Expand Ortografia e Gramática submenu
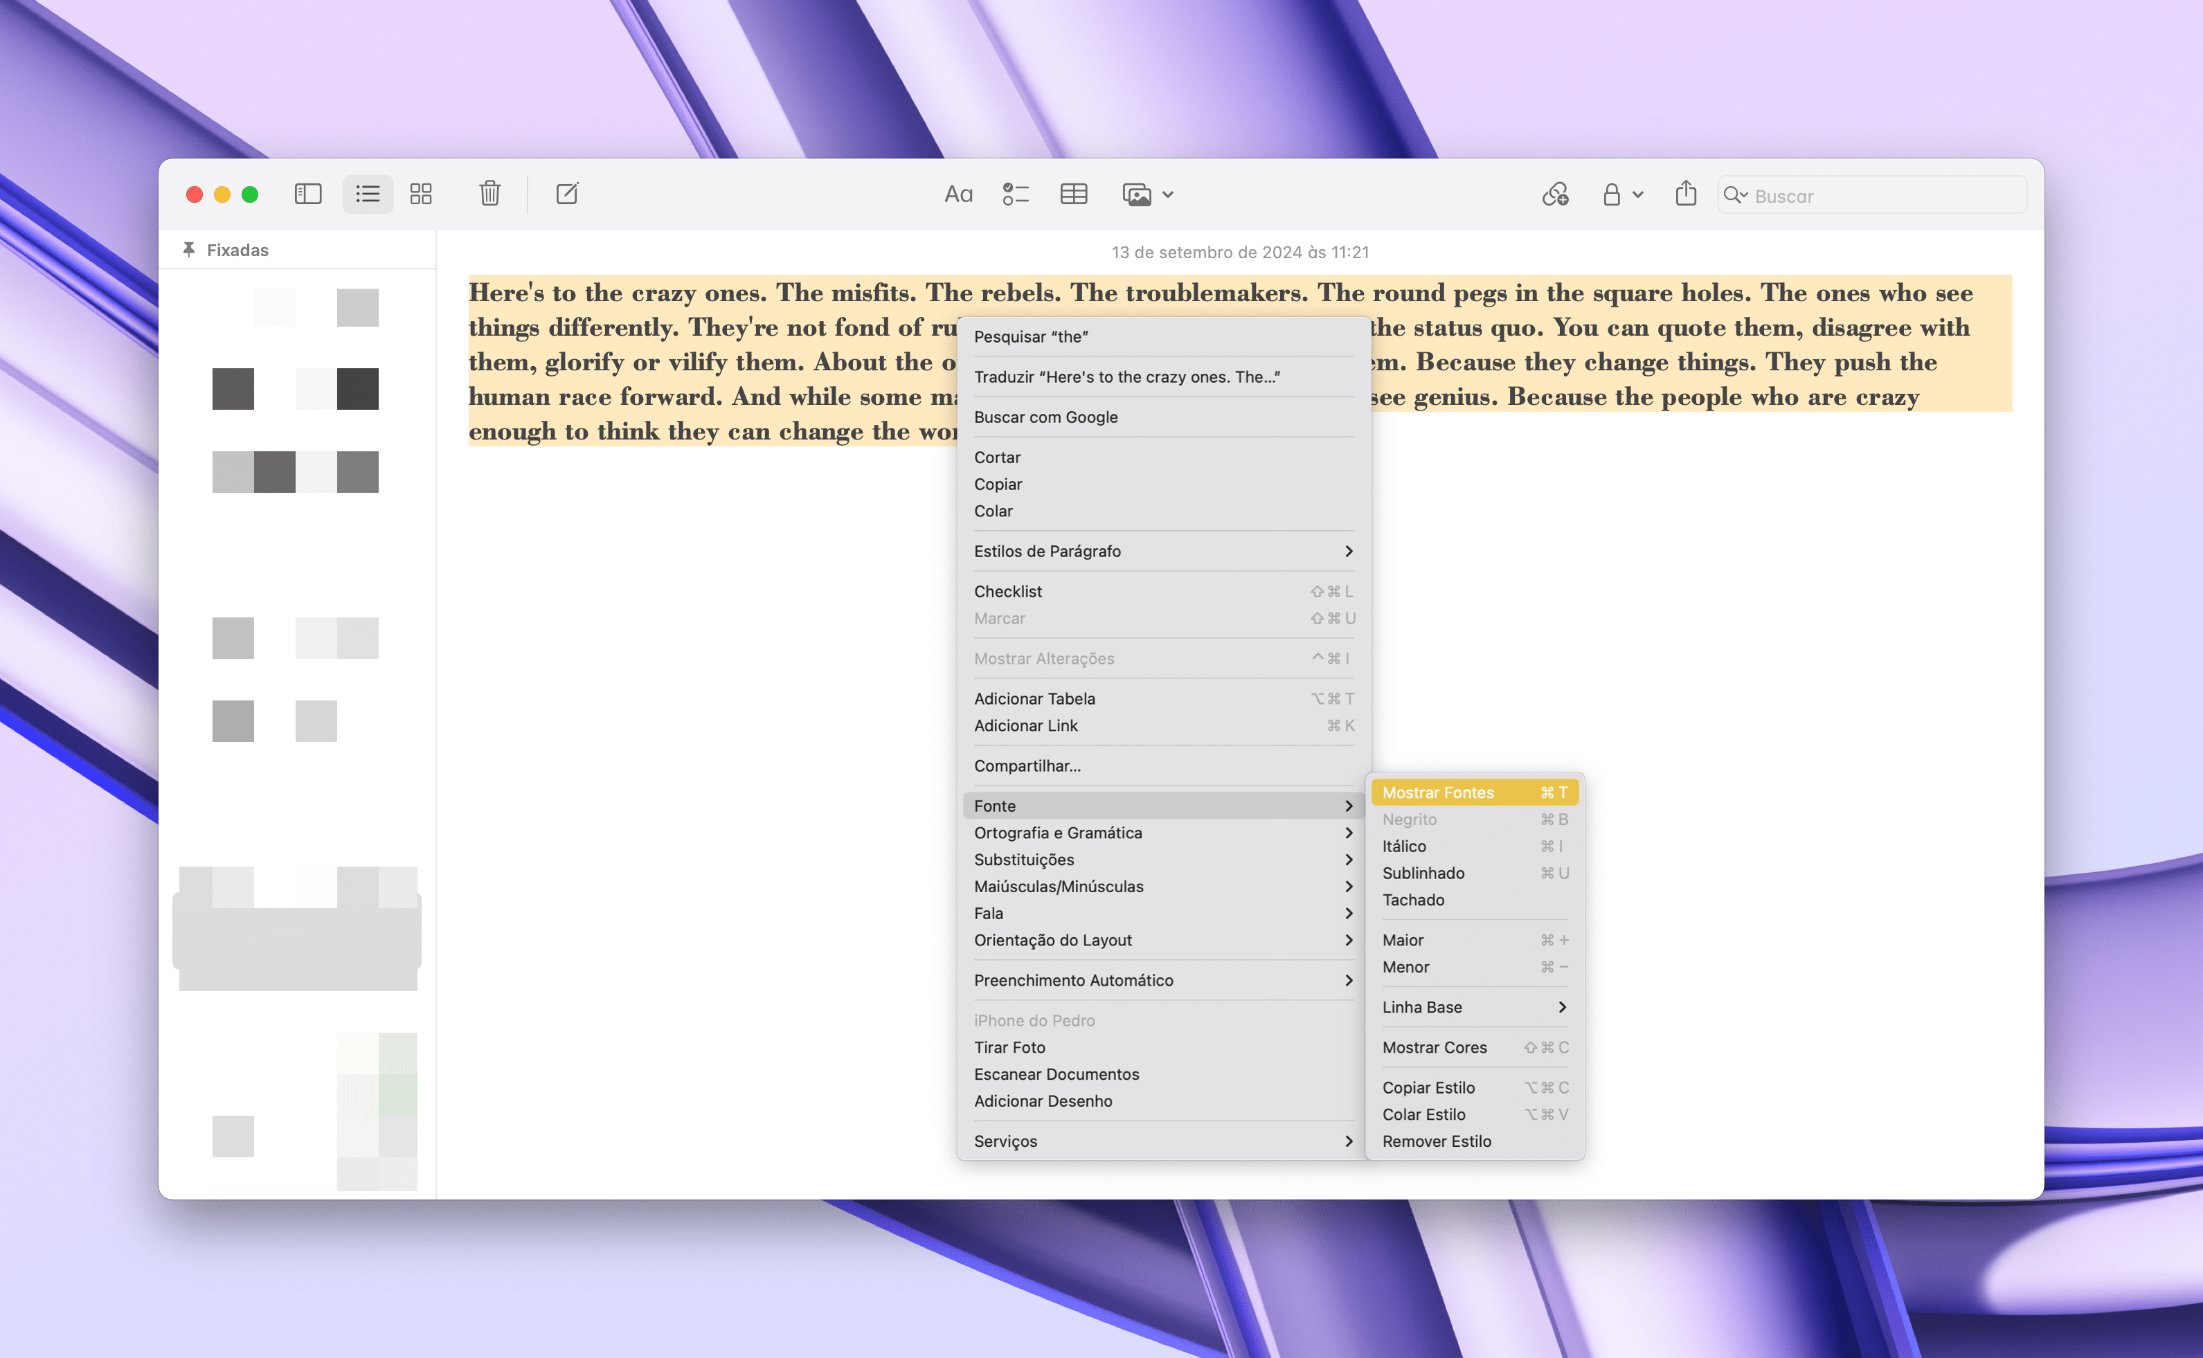 [x=1164, y=833]
